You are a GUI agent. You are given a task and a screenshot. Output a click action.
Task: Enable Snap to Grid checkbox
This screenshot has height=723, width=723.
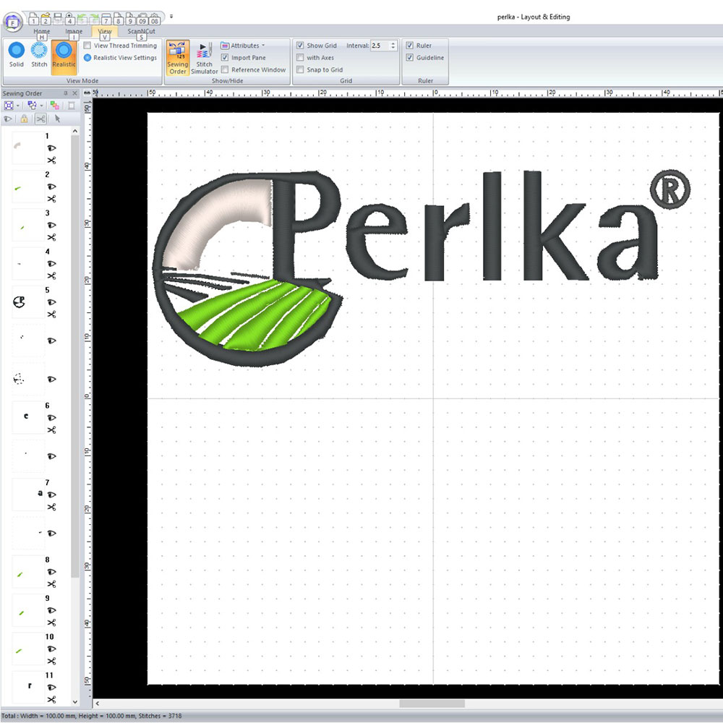pyautogui.click(x=300, y=69)
